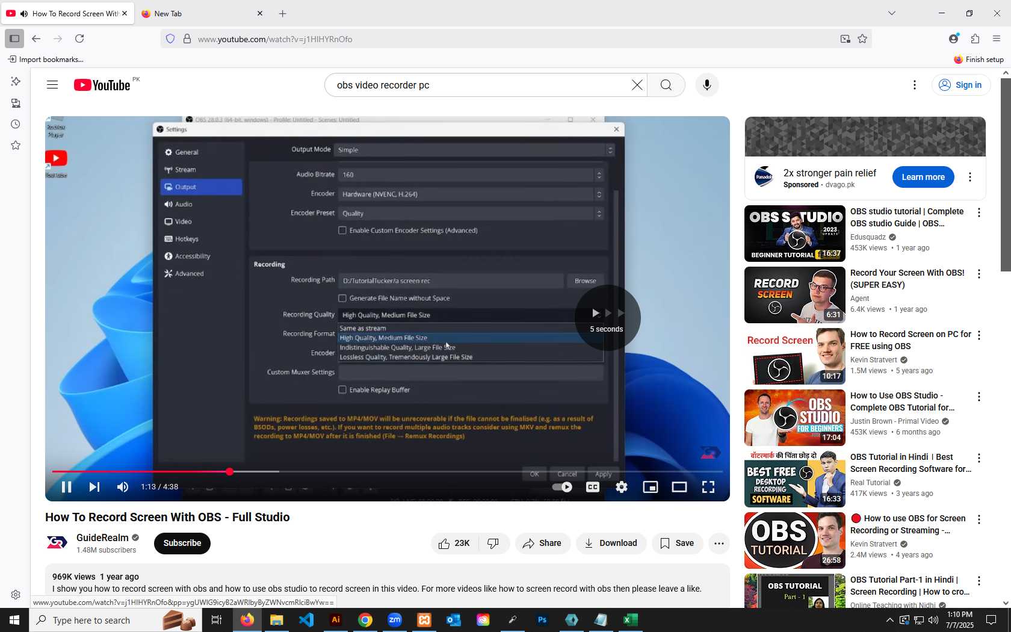
Task: Pause the video with the pause button
Action: pyautogui.click(x=67, y=487)
